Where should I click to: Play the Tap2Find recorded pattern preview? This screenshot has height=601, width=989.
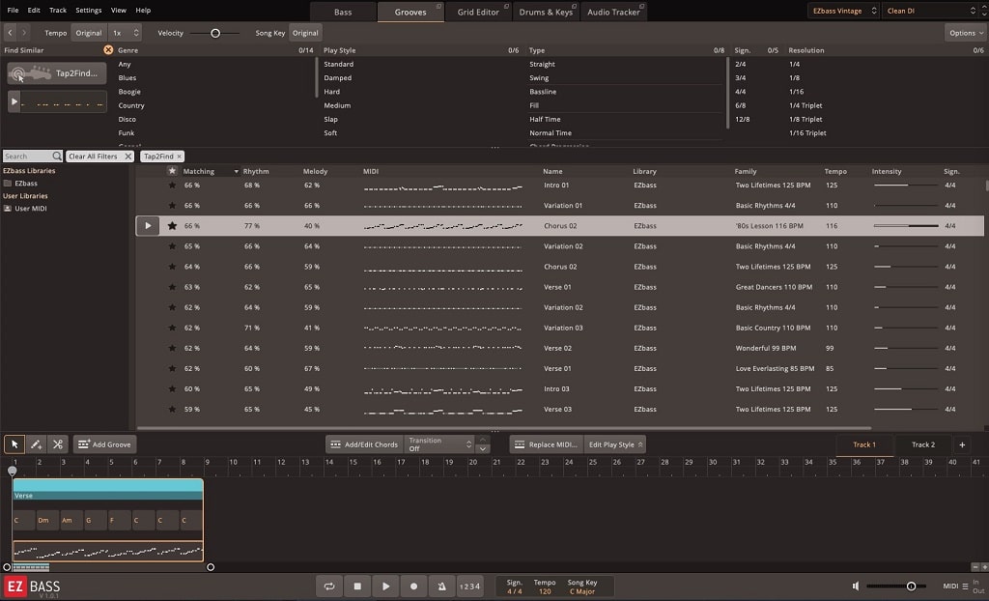tap(14, 101)
